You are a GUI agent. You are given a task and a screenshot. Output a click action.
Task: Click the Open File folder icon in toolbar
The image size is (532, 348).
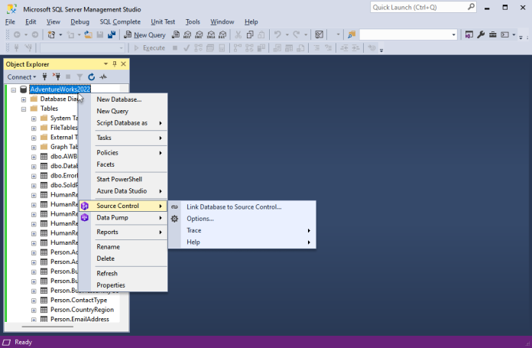point(89,34)
